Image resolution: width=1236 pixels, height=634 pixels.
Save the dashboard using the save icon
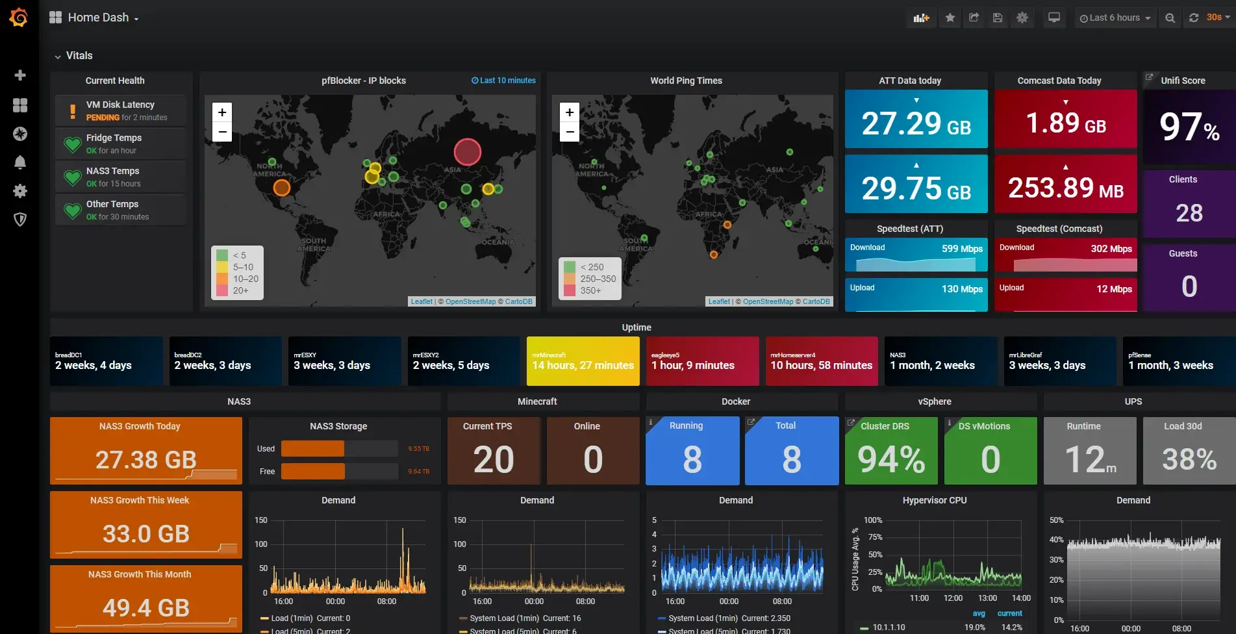pyautogui.click(x=998, y=18)
